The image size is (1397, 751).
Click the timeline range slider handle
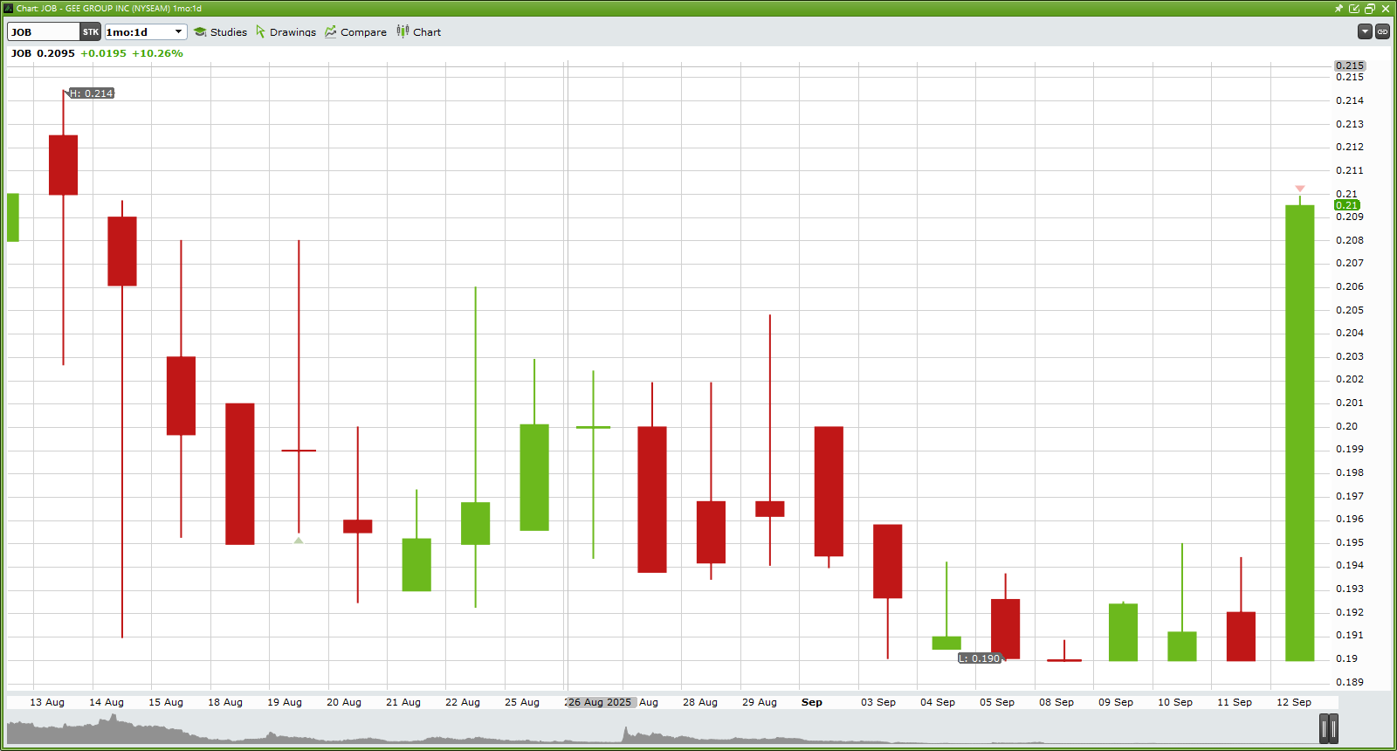point(1329,727)
